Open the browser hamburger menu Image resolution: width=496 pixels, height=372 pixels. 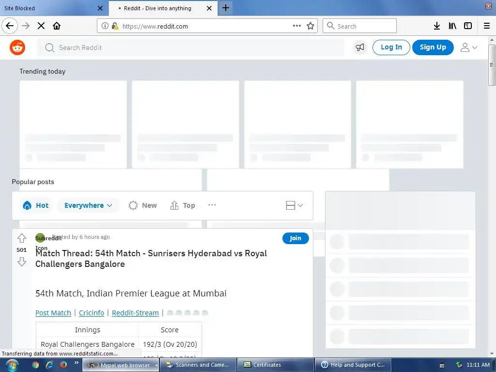pyautogui.click(x=487, y=26)
